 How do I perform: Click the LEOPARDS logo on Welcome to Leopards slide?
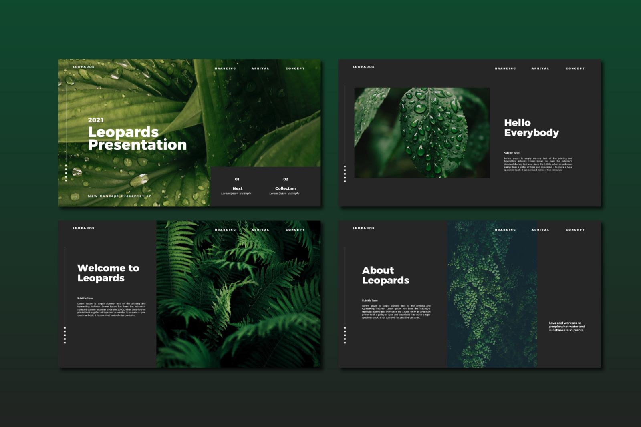click(83, 228)
